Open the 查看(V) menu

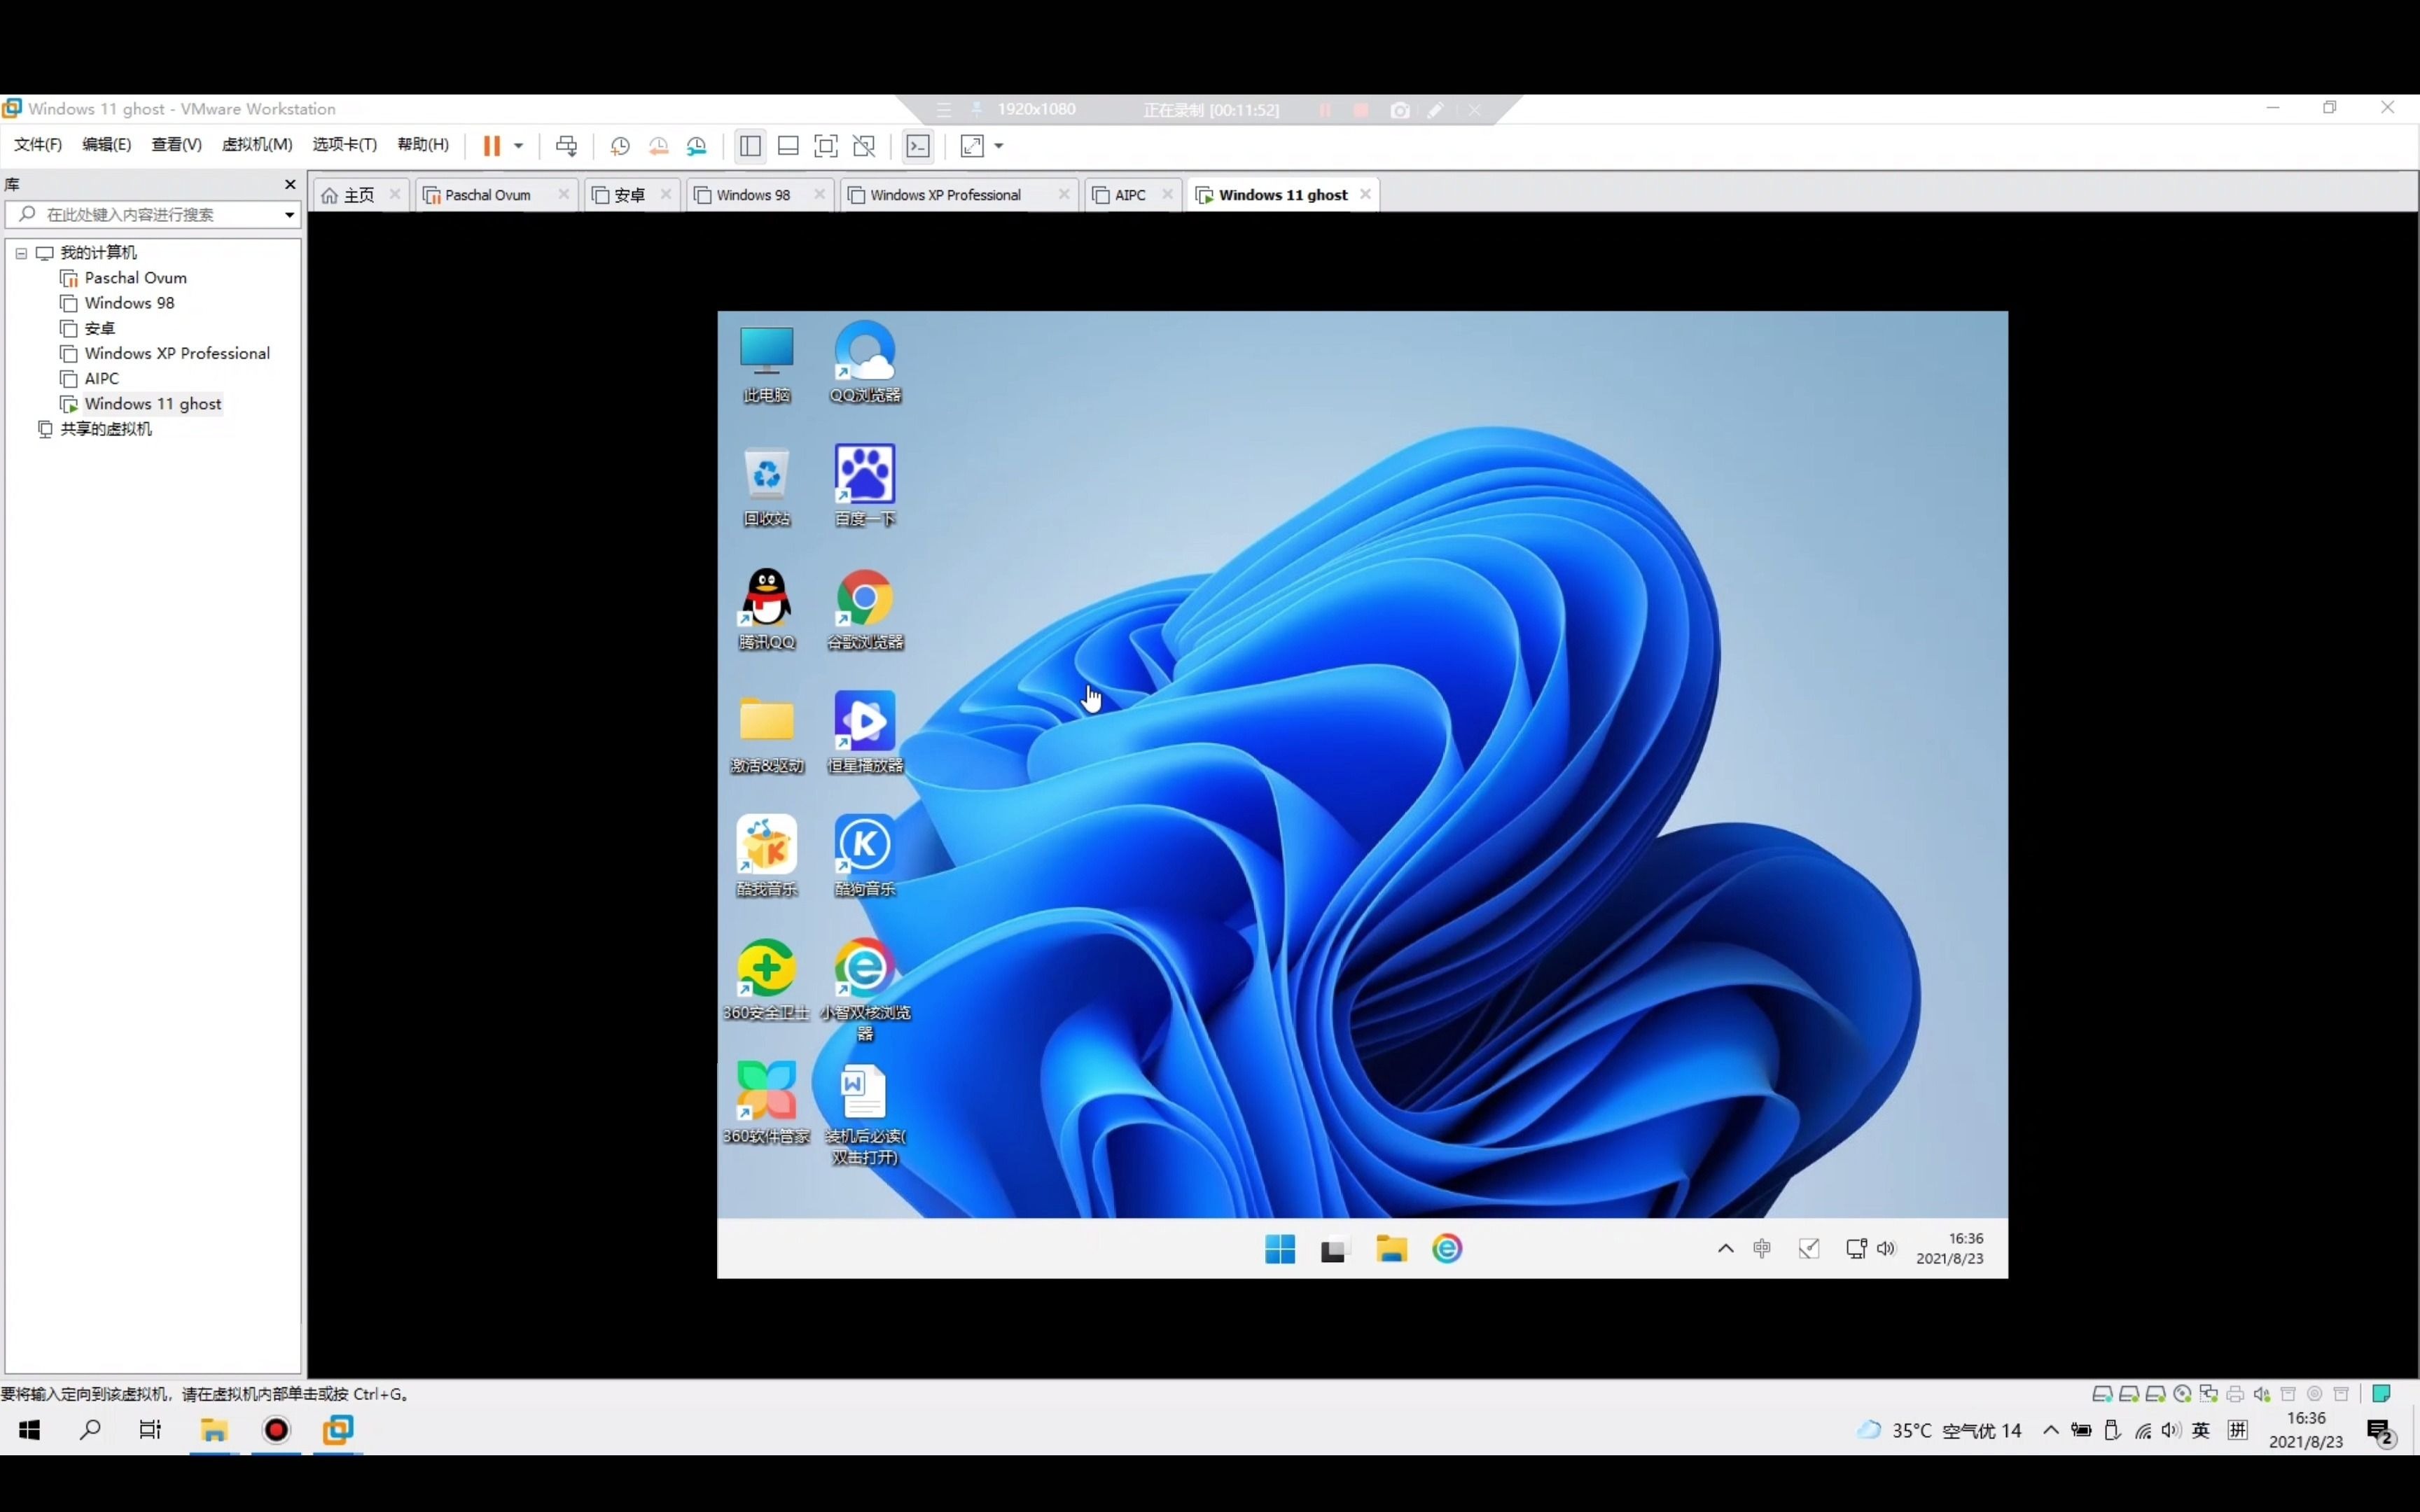tap(176, 145)
